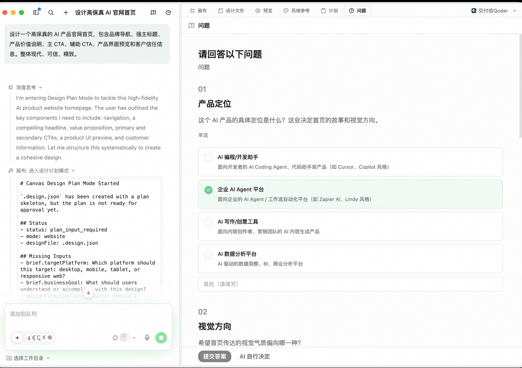The height and width of the screenshot is (368, 522).
Task: Select the AI 写作/创意工具 radio option
Action: pyautogui.click(x=208, y=222)
